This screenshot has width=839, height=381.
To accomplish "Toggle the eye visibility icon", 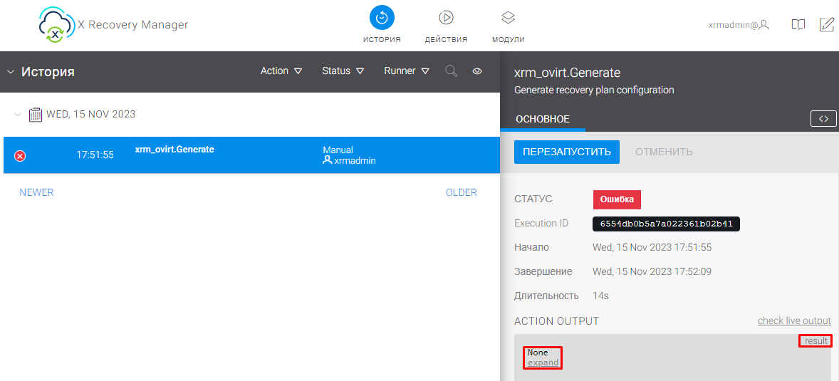I will tap(478, 71).
